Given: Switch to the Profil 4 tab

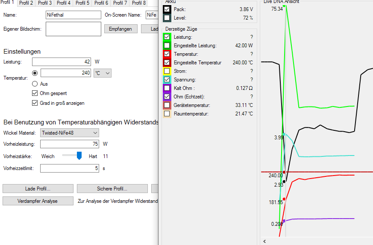Looking at the screenshot, I should click(64, 3).
